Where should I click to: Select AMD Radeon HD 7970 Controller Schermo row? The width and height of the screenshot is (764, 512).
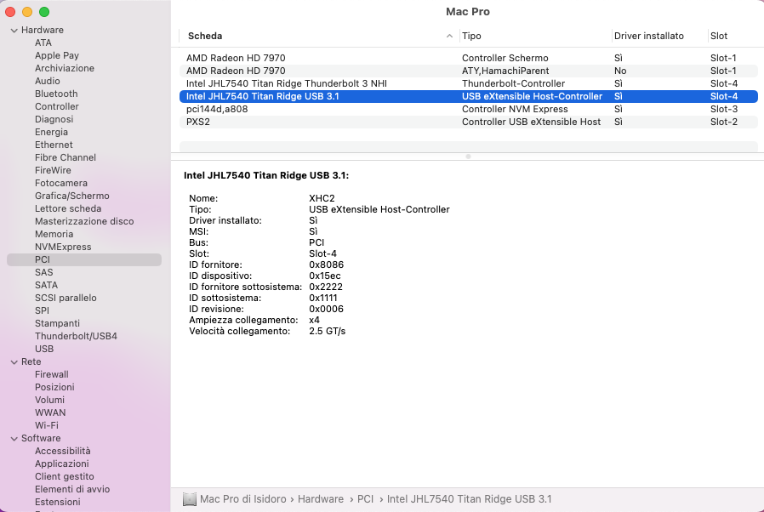pos(468,58)
